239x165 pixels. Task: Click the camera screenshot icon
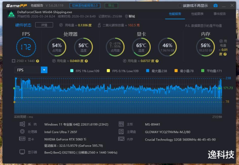(215, 6)
